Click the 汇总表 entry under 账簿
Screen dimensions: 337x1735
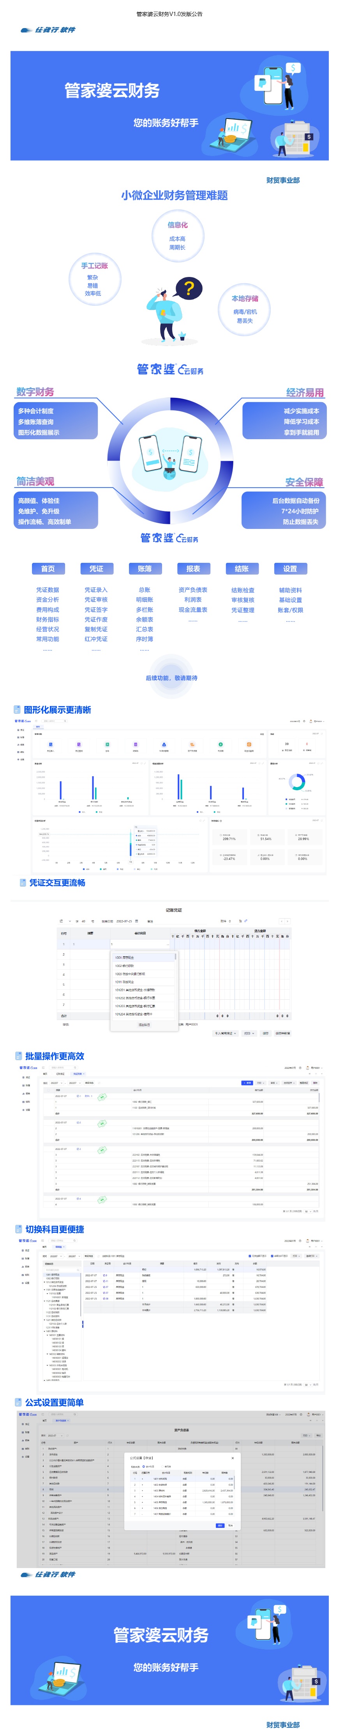coord(145,629)
